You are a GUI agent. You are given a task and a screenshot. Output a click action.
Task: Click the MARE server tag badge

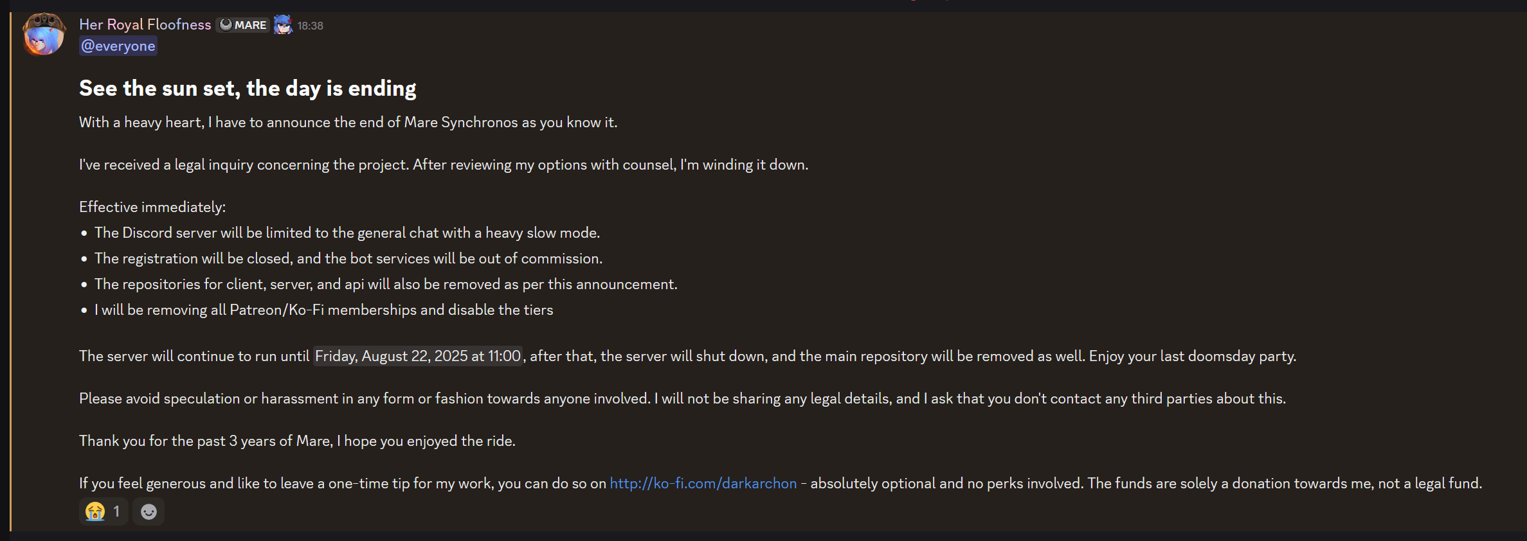point(243,25)
